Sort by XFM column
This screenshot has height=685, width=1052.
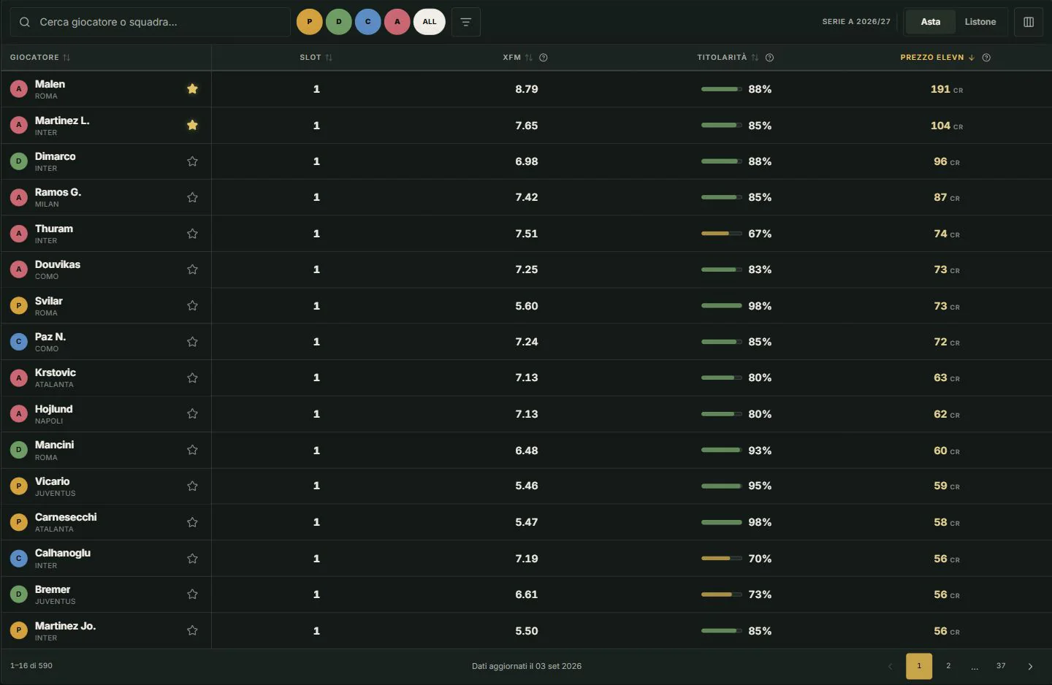point(517,58)
